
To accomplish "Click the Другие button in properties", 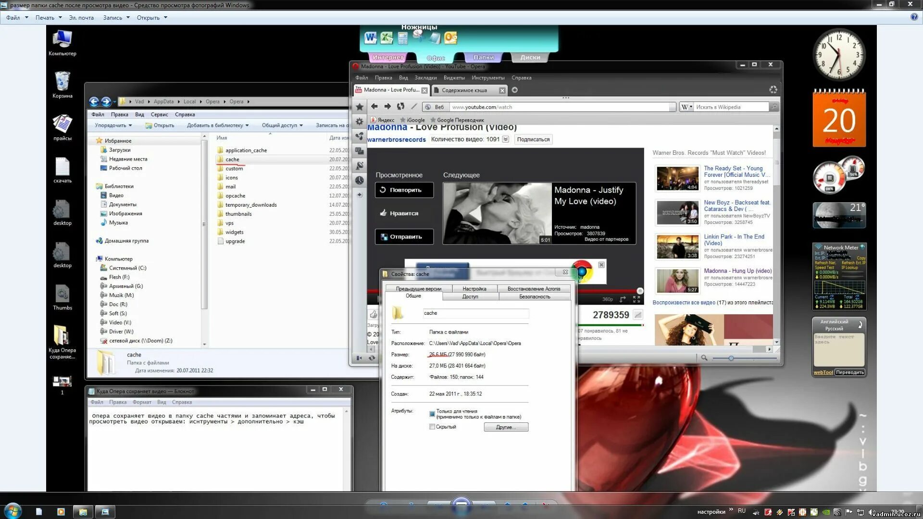I will pyautogui.click(x=506, y=427).
